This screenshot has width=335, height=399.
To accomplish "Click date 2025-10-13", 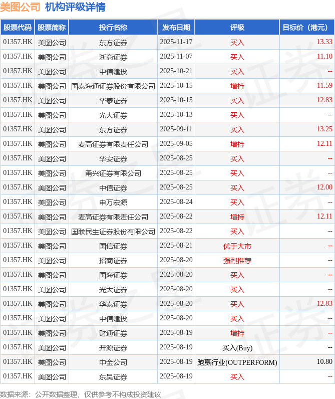I will point(176,114).
